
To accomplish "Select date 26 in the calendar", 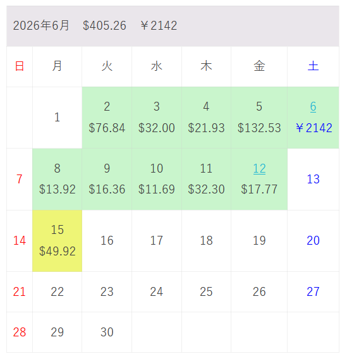I will (259, 291).
